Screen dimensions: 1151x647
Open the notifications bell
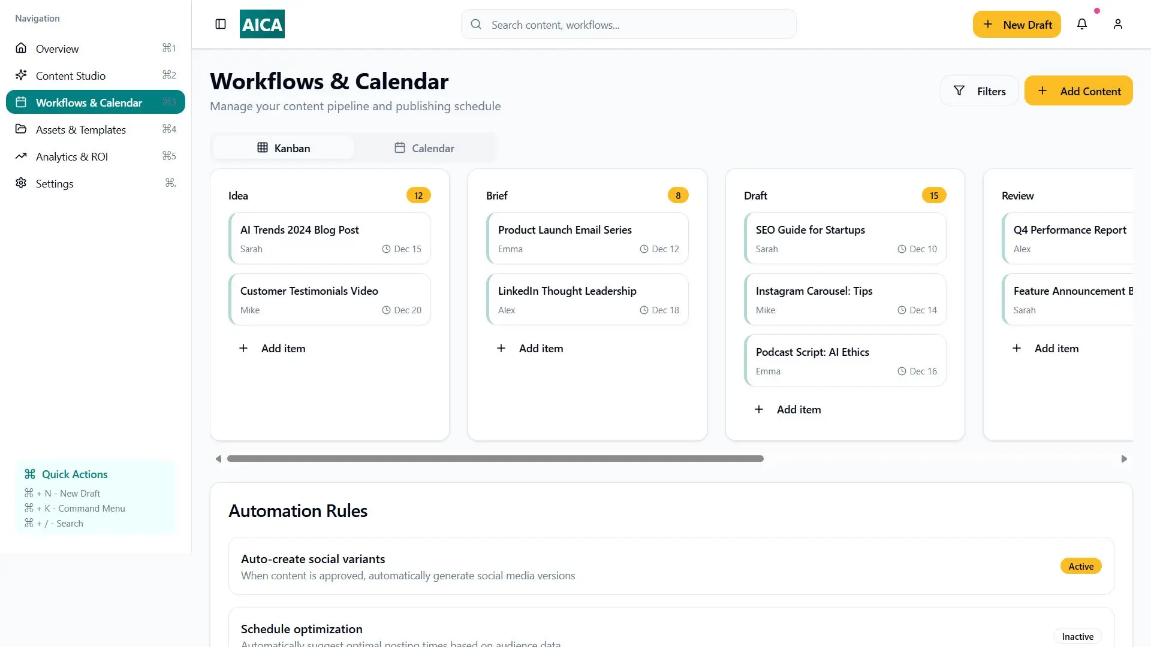point(1082,24)
